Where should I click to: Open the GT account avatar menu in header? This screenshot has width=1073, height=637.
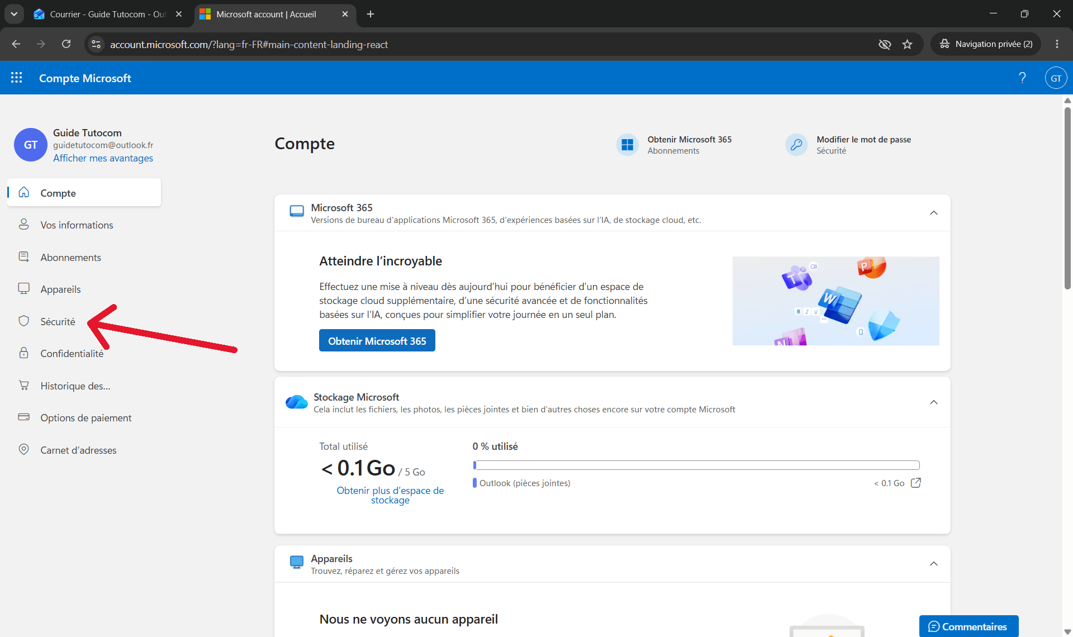click(1056, 78)
